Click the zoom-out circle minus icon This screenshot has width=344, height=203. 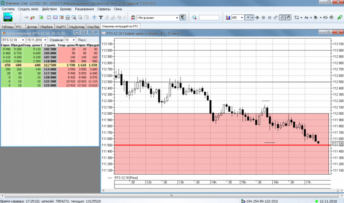click(x=270, y=18)
